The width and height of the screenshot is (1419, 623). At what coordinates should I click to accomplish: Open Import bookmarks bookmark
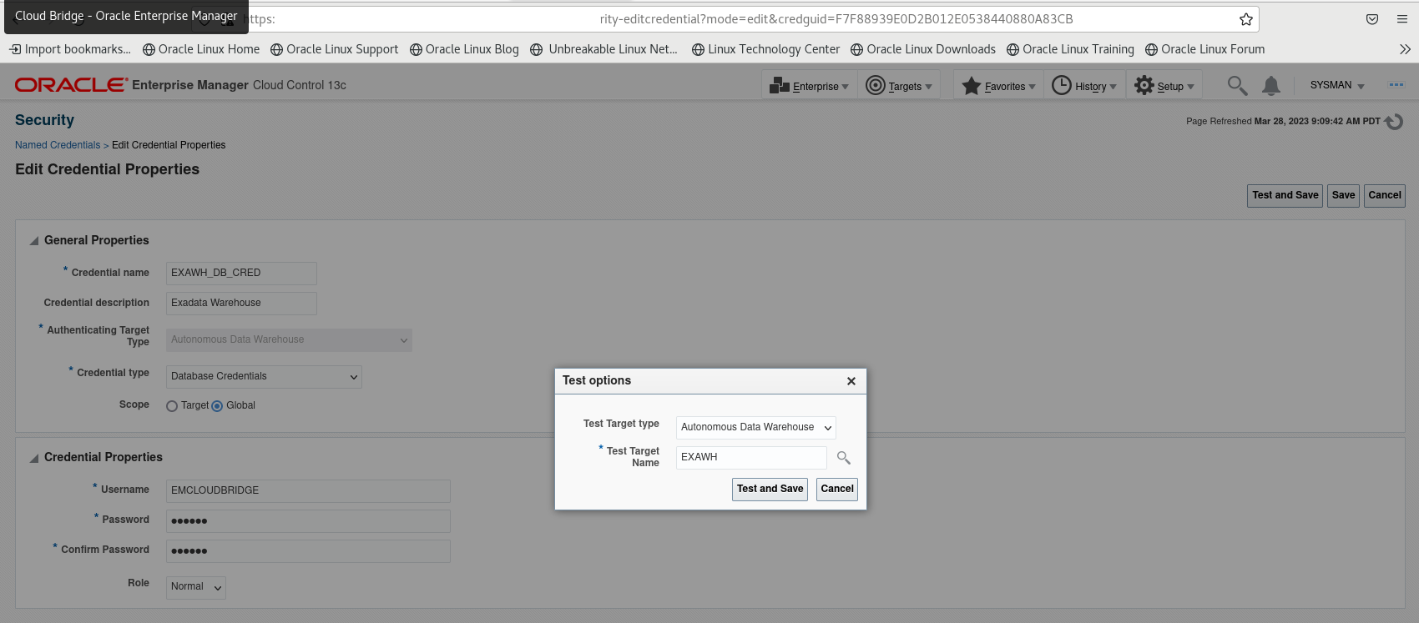(70, 49)
